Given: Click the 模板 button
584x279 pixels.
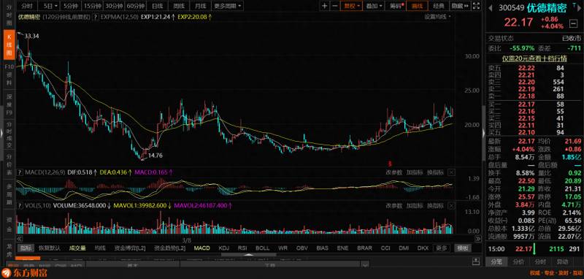Looking at the screenshot, I should pyautogui.click(x=463, y=248).
